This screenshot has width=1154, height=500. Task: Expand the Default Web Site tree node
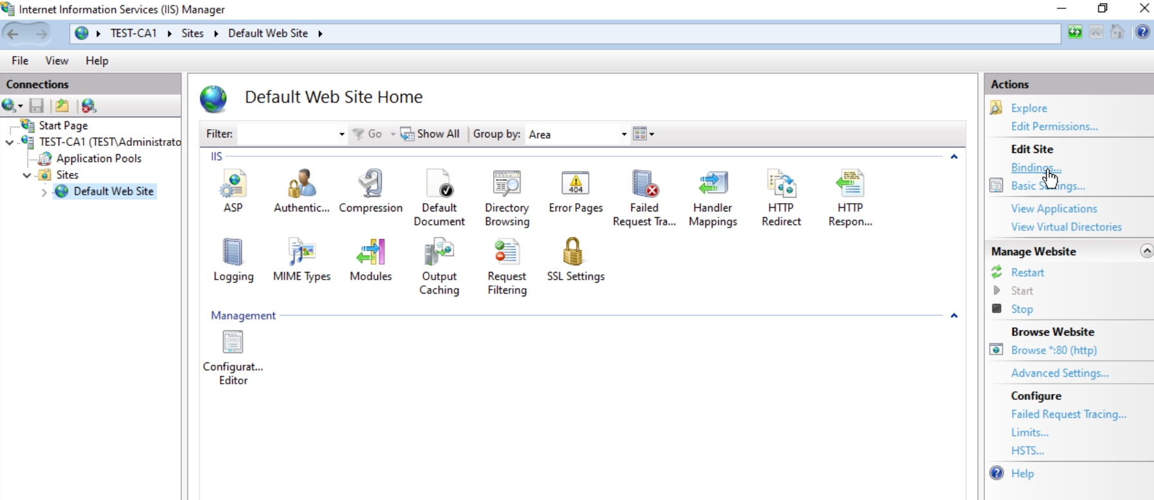pyautogui.click(x=44, y=192)
